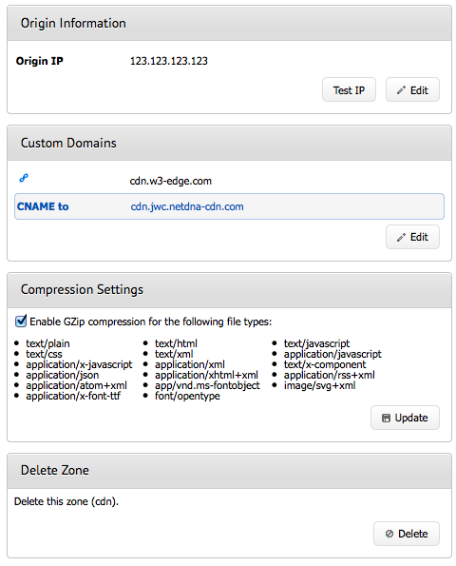
Task: Click the Test IP button
Action: [349, 89]
